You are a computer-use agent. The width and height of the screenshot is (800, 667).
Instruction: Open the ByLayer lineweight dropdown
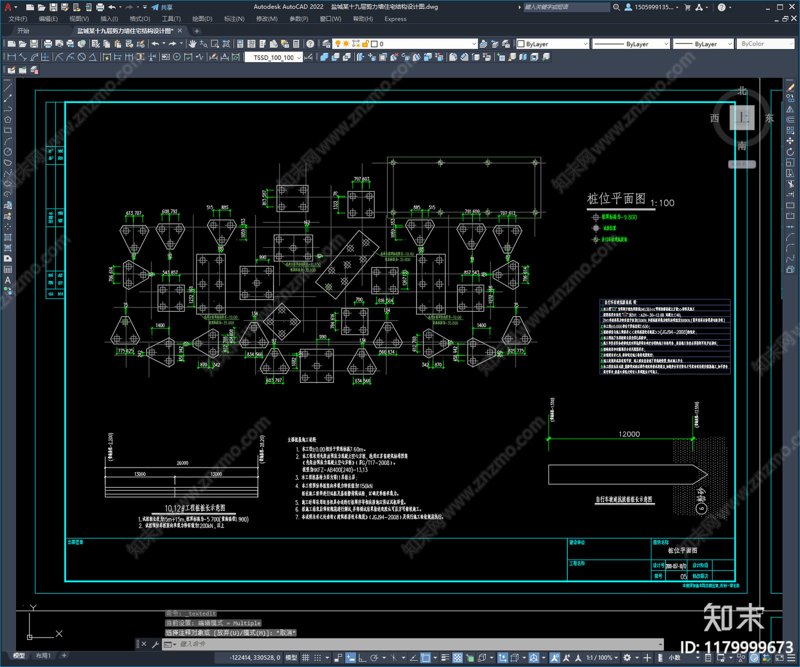(x=703, y=44)
